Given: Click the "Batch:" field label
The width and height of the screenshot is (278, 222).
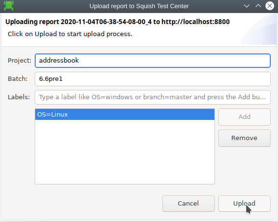Looking at the screenshot, I should point(18,79).
